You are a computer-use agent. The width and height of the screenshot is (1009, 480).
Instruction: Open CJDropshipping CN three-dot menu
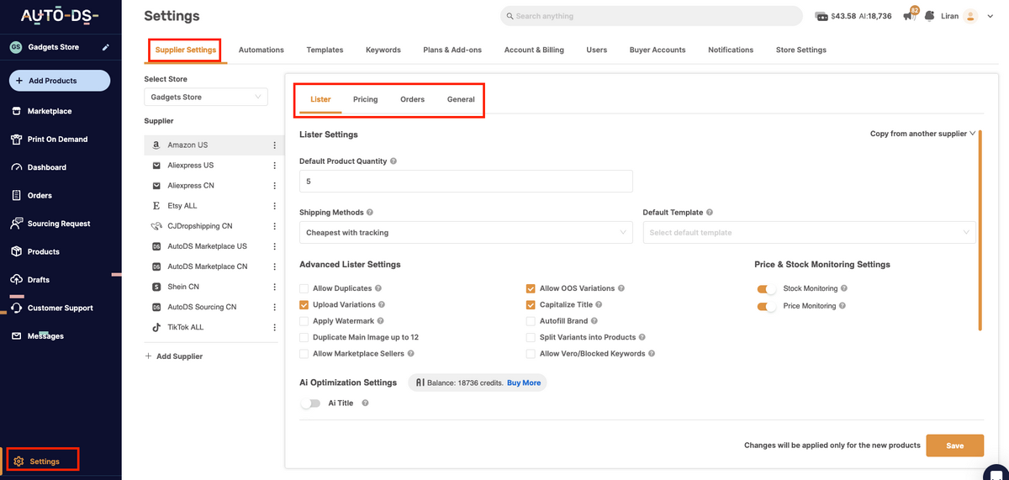[274, 226]
